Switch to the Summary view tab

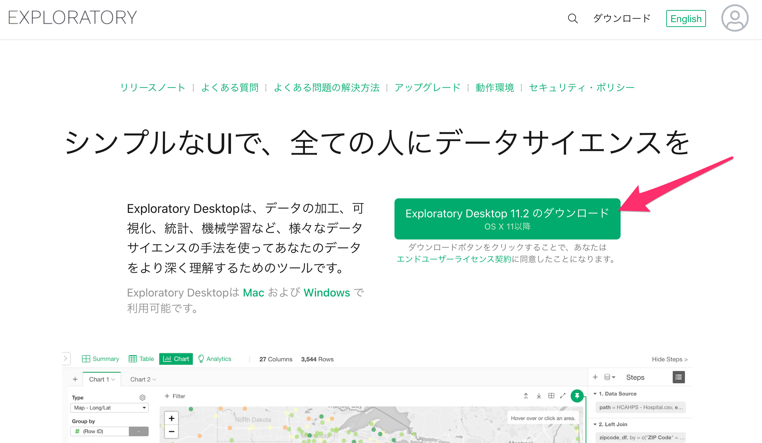pyautogui.click(x=101, y=359)
